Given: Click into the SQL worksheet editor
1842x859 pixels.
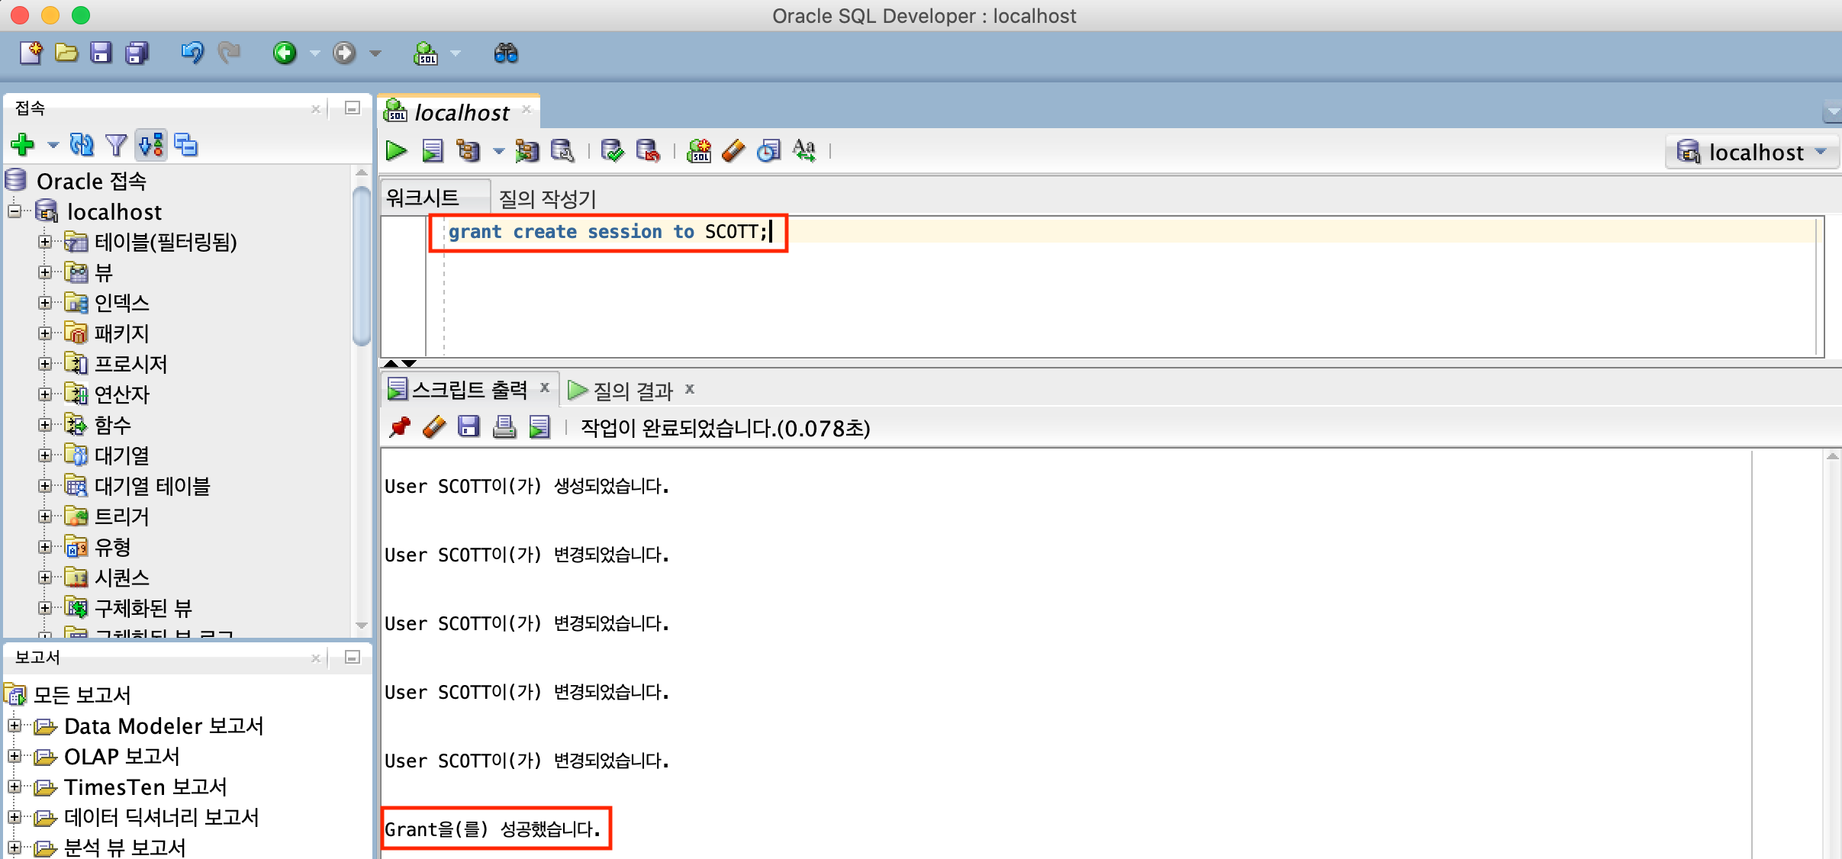Looking at the screenshot, I should [x=1068, y=298].
